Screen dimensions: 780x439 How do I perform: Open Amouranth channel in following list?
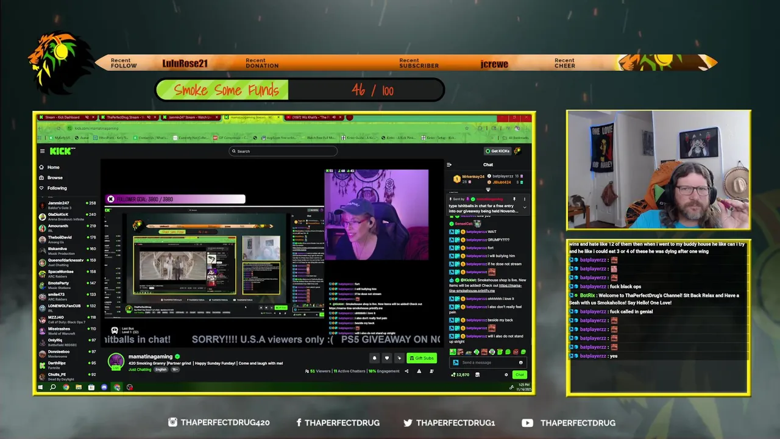click(x=67, y=228)
